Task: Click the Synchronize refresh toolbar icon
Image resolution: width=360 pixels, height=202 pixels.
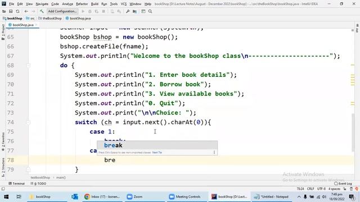Action: (x=17, y=11)
